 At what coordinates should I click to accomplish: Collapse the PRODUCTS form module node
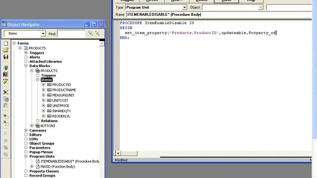pos(20,48)
